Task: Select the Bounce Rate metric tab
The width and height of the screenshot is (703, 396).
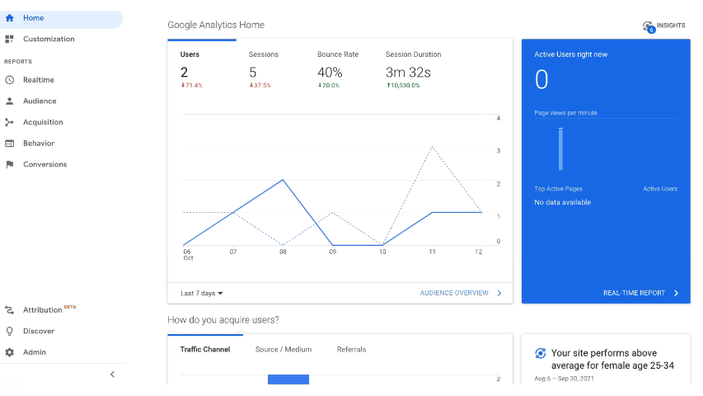Action: [339, 69]
